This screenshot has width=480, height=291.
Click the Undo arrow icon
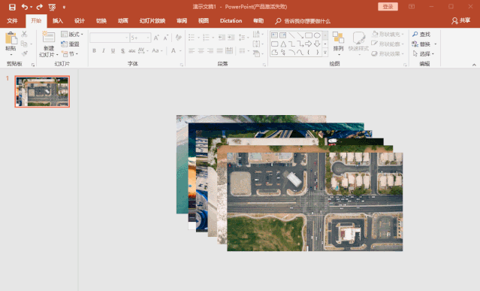pyautogui.click(x=25, y=7)
